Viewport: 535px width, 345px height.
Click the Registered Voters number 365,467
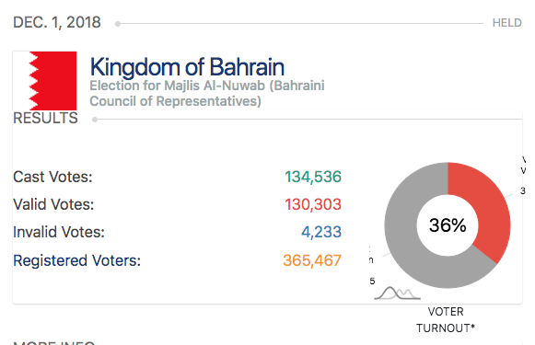point(312,260)
